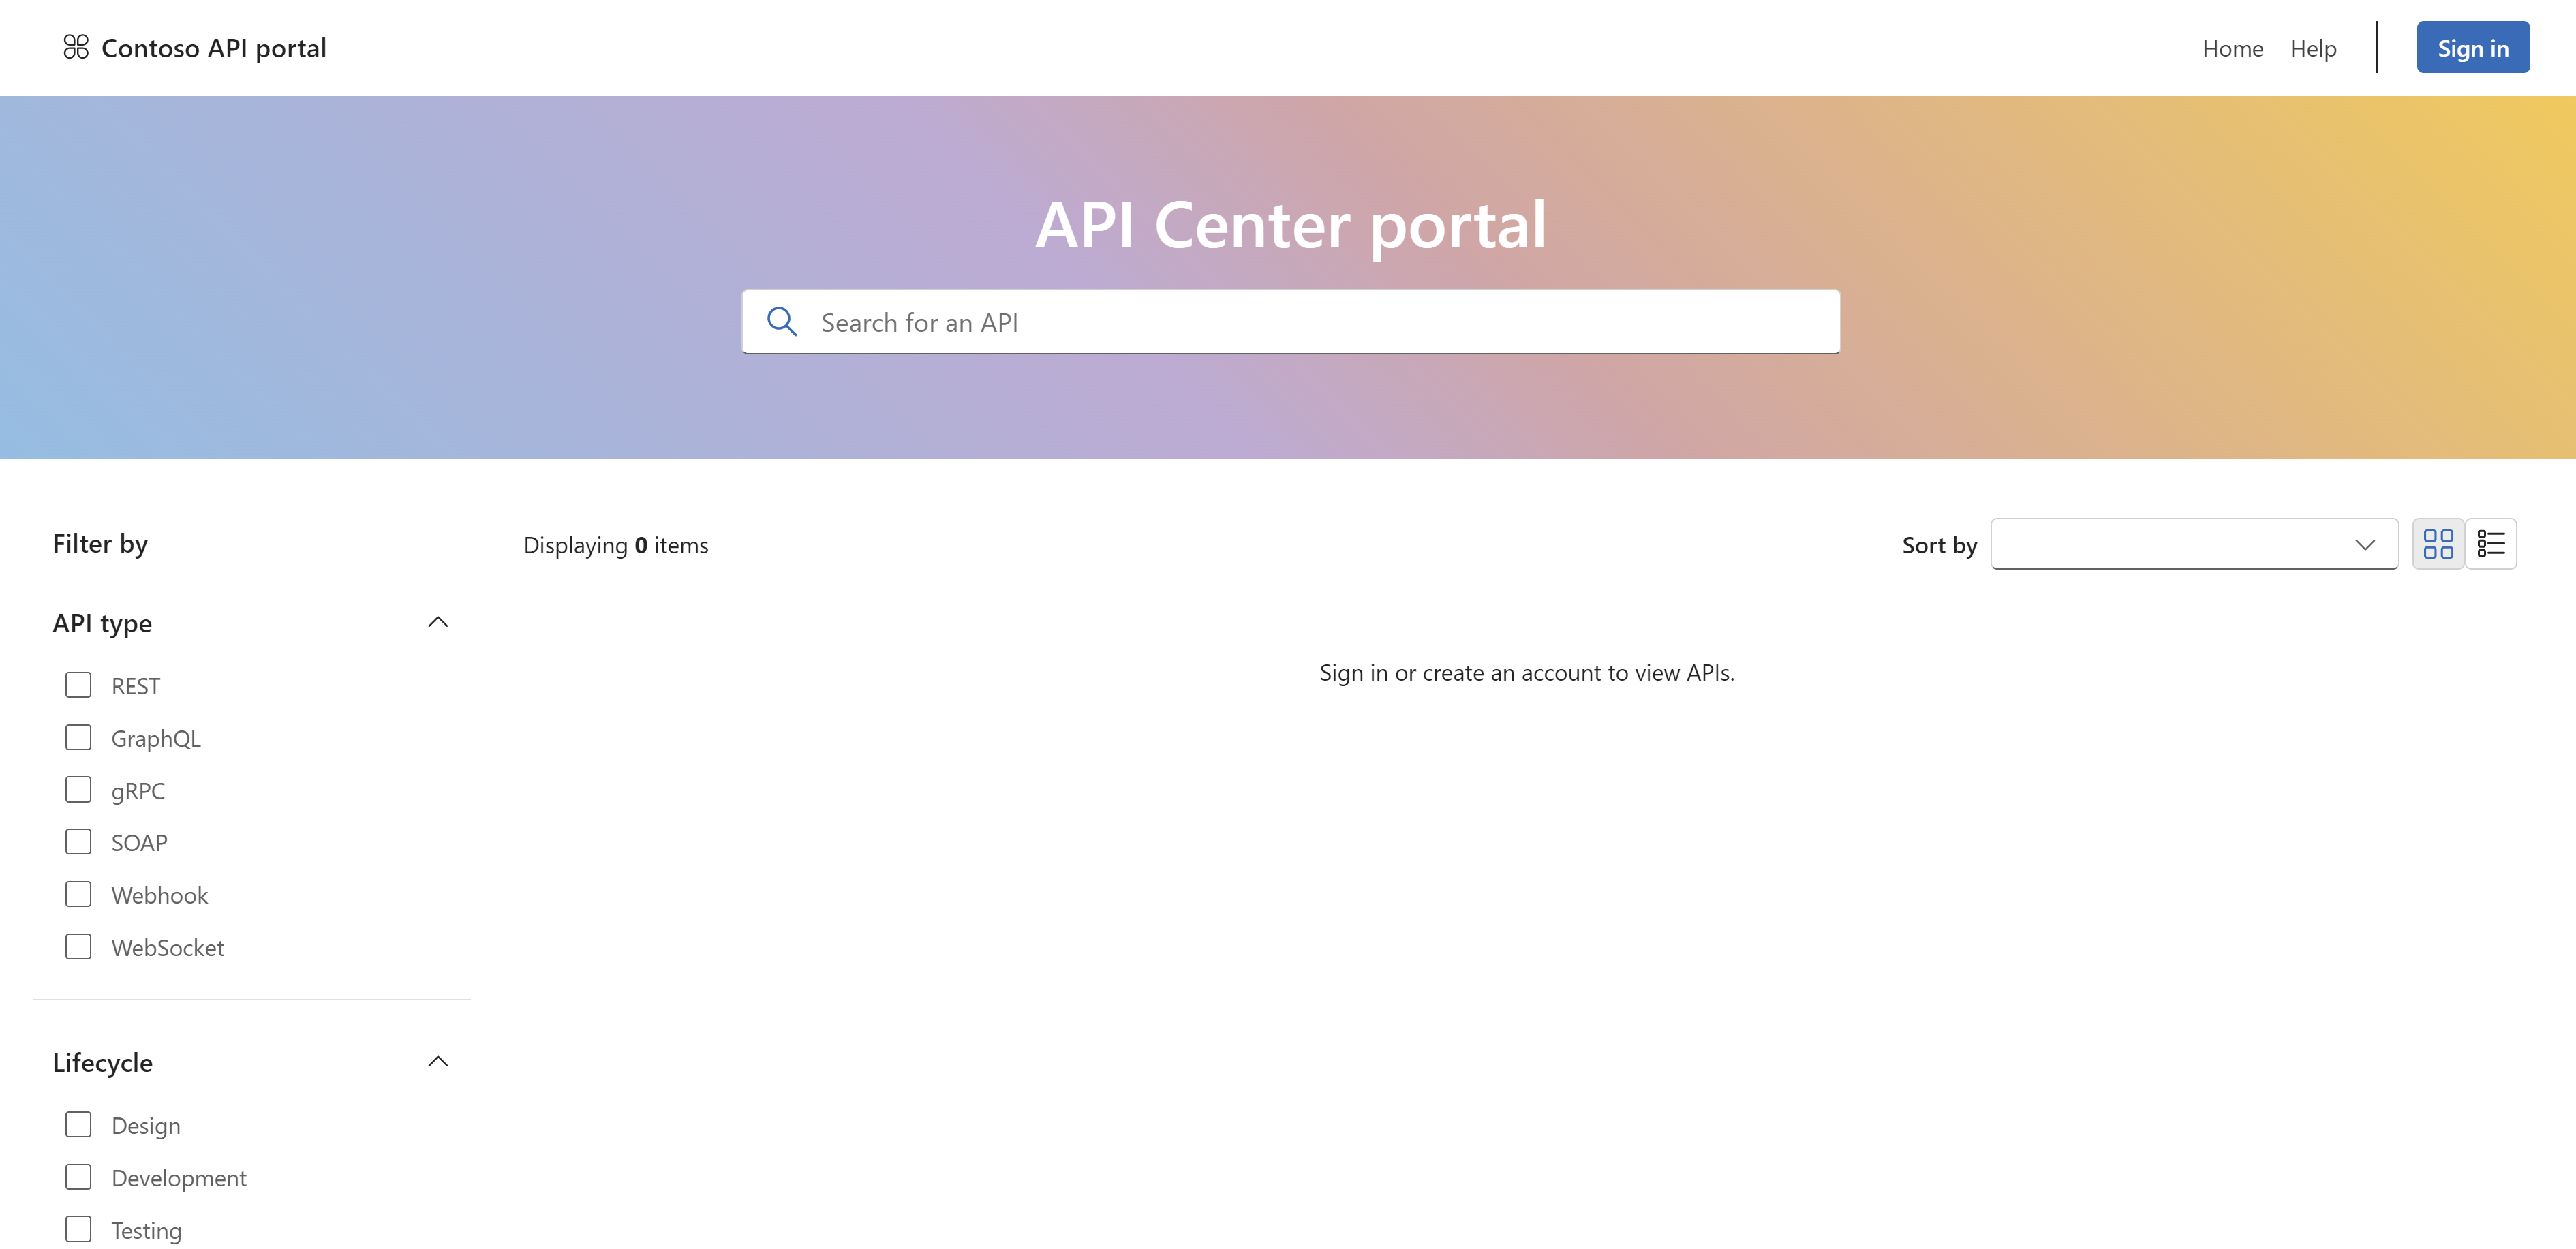
Task: Select the search for an API field
Action: pyautogui.click(x=1288, y=320)
